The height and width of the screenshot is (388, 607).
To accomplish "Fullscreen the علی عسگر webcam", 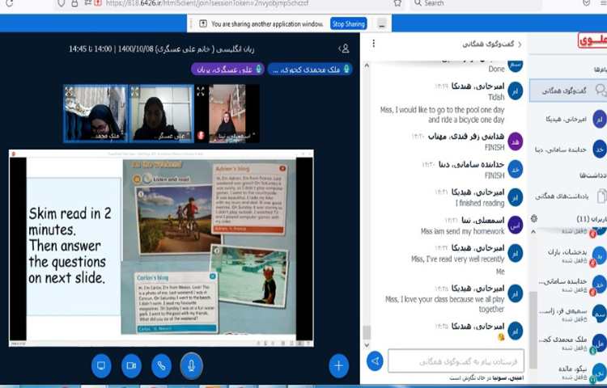I will (x=134, y=91).
